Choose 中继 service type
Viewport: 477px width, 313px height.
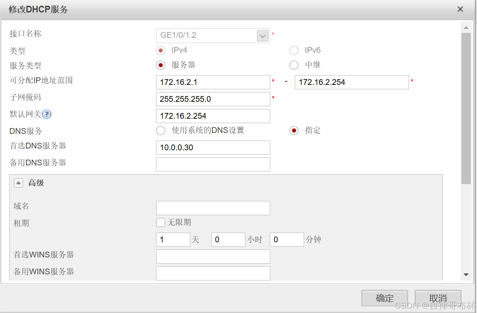[294, 65]
